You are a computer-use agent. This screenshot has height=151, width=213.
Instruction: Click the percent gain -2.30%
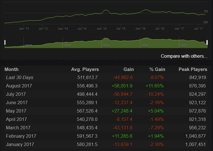click(156, 144)
